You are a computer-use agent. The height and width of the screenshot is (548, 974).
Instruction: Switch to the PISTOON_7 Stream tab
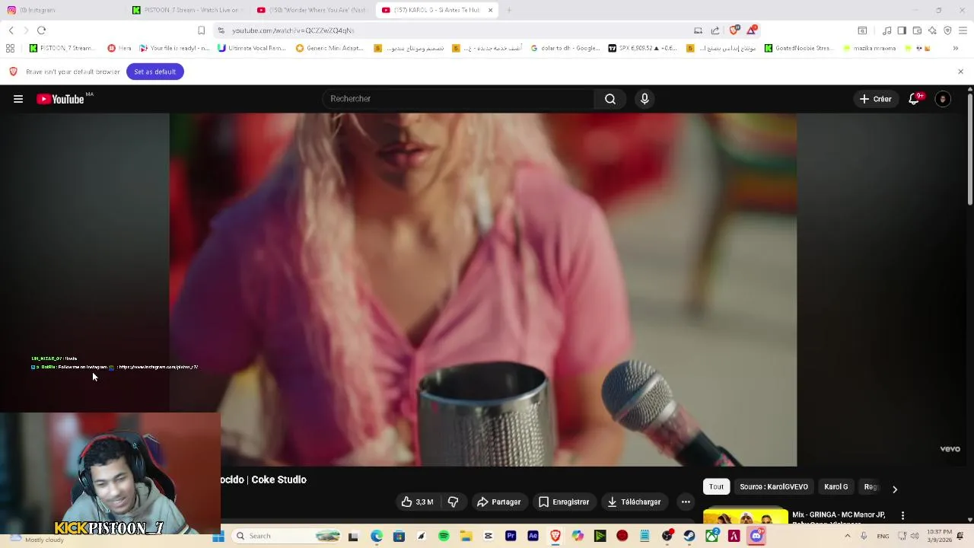click(186, 10)
